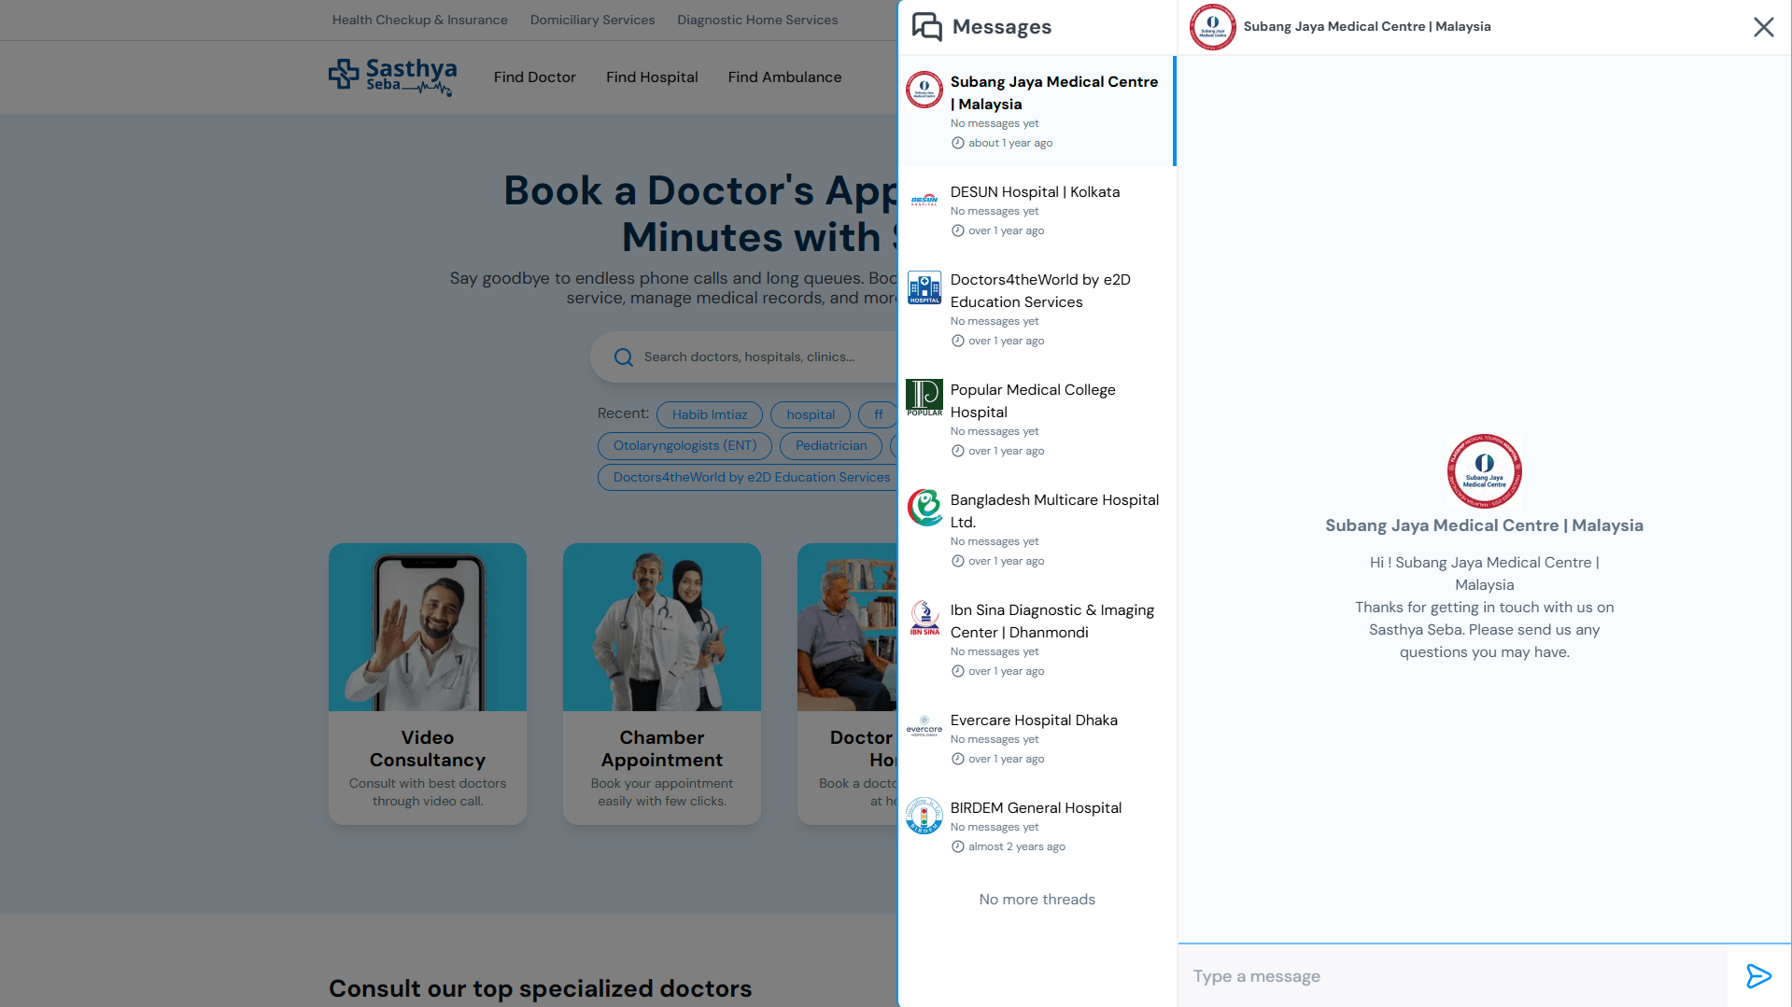This screenshot has width=1792, height=1007.
Task: Click the DESUN Hospital logo icon
Action: tap(924, 200)
